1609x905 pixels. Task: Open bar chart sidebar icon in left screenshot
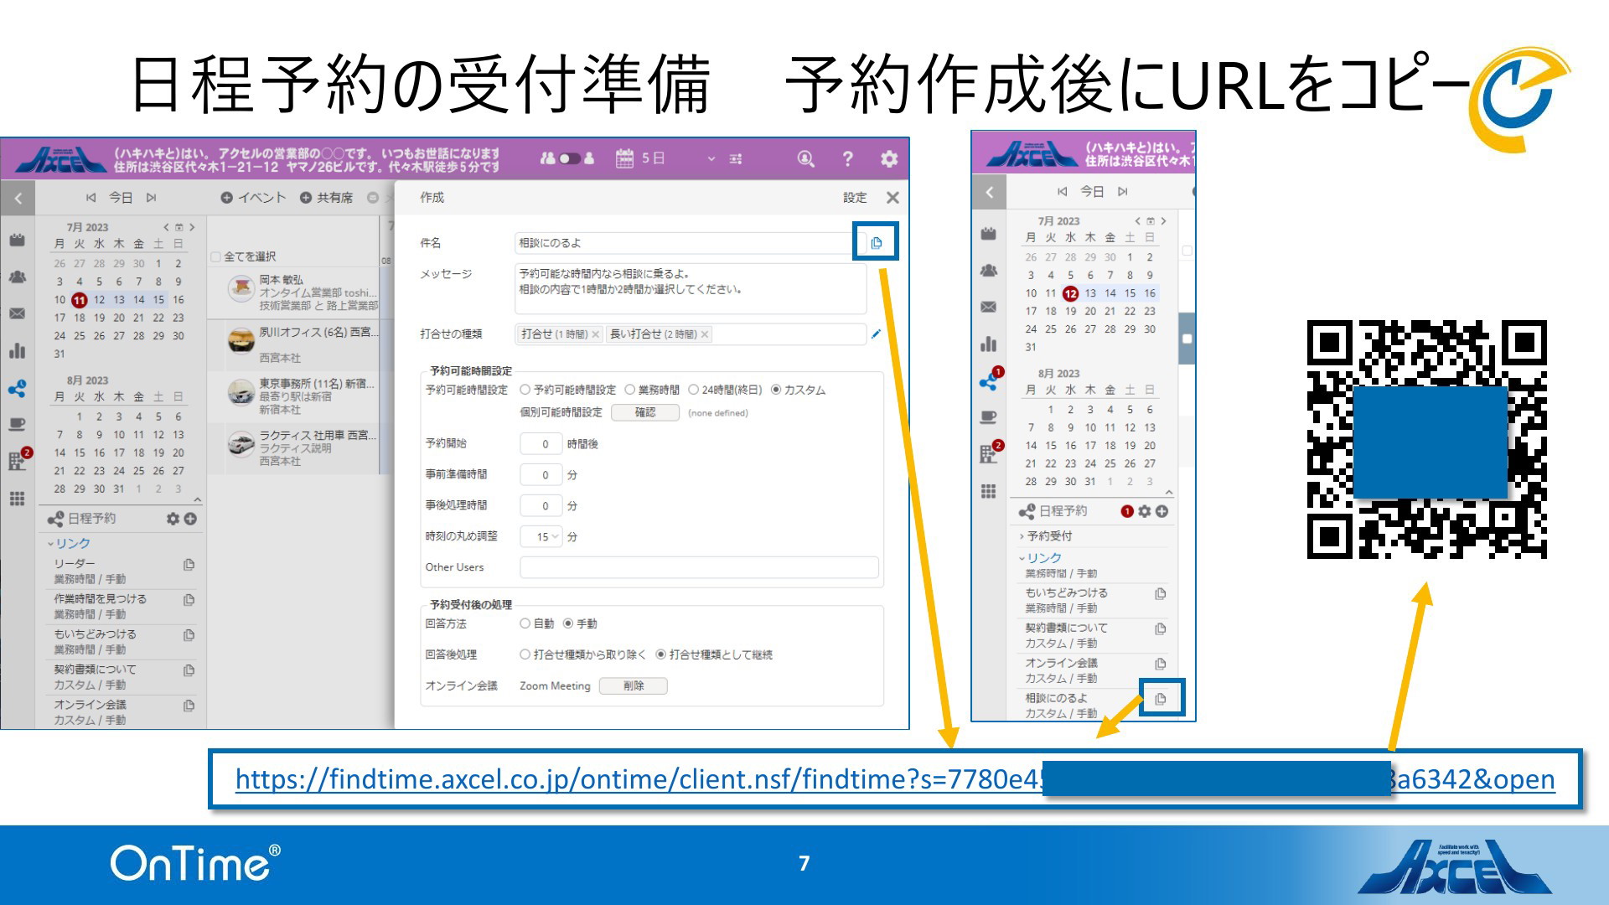pyautogui.click(x=17, y=350)
